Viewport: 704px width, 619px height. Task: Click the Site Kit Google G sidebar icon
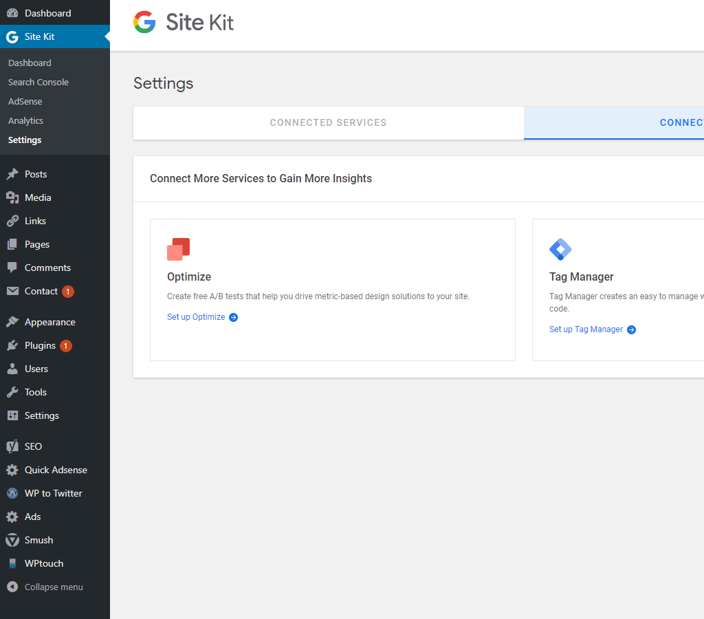click(x=12, y=37)
